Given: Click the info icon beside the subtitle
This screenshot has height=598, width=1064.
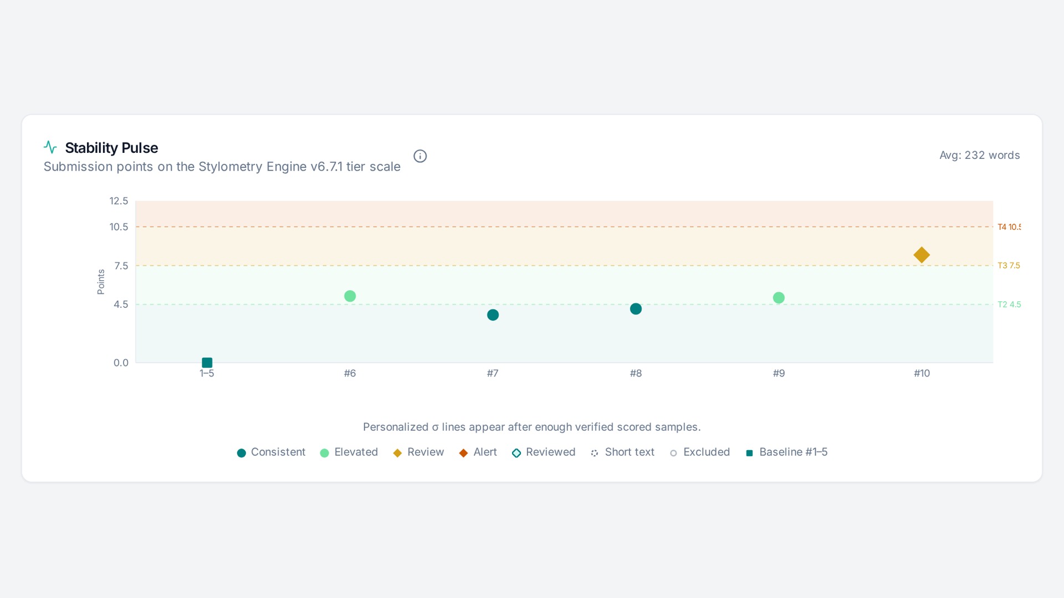Looking at the screenshot, I should click(x=420, y=156).
